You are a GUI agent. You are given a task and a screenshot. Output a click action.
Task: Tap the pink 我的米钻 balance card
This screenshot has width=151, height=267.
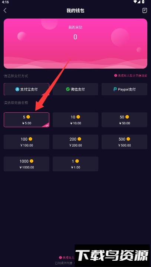(x=75, y=43)
